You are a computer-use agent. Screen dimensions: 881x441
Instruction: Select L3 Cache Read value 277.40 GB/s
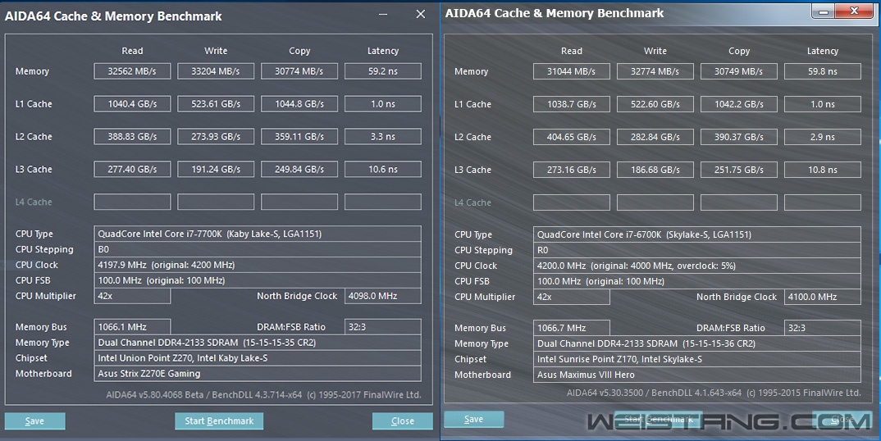pos(132,169)
